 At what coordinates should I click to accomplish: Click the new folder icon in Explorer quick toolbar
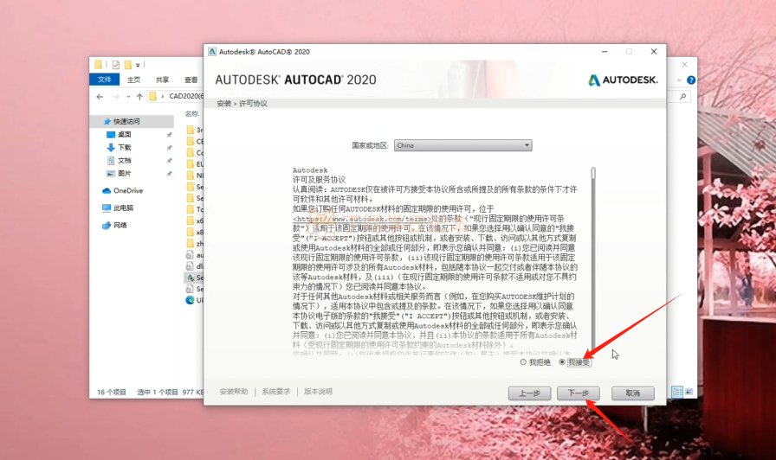(x=128, y=65)
